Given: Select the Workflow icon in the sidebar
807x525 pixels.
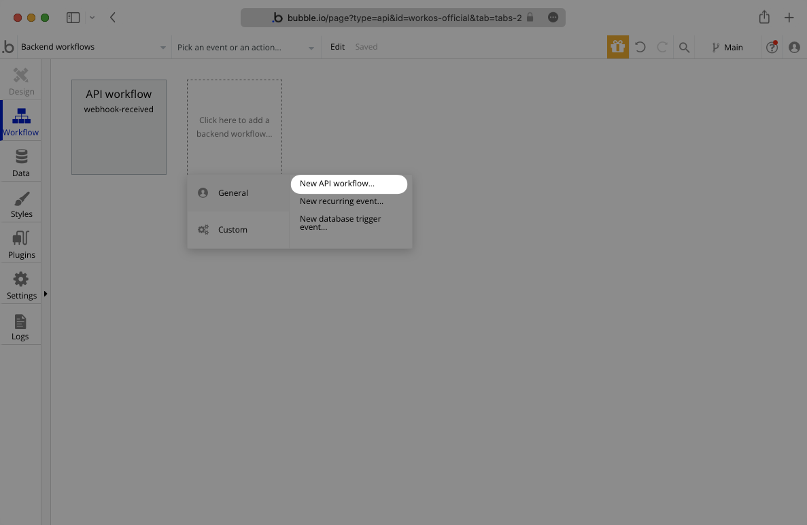Looking at the screenshot, I should click(x=21, y=120).
